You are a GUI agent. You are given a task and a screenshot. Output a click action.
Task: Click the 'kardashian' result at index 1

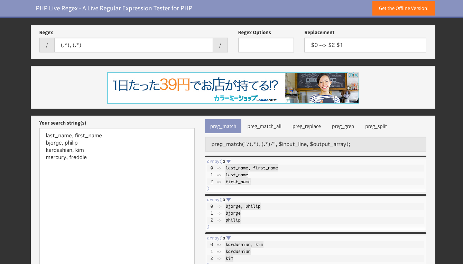click(238, 252)
